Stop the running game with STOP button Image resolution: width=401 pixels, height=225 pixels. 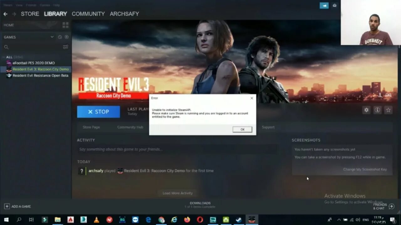tap(98, 112)
